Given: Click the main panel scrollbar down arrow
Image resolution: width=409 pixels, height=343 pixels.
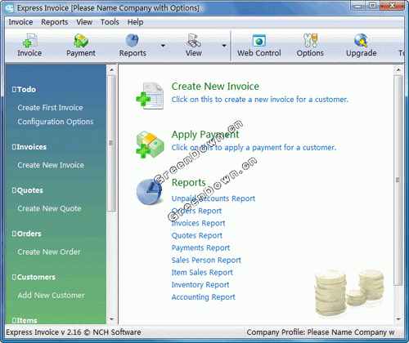Looking at the screenshot, I should (x=398, y=319).
